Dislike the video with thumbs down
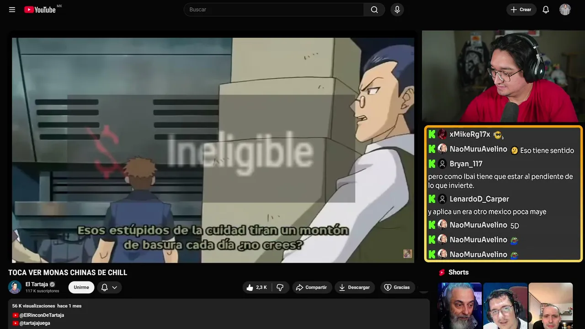Screen dimensions: 585x329 pyautogui.click(x=280, y=287)
